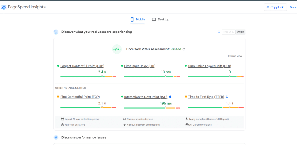Click the CLS distribution bar
The height and width of the screenshot is (145, 297).
(x=216, y=77)
